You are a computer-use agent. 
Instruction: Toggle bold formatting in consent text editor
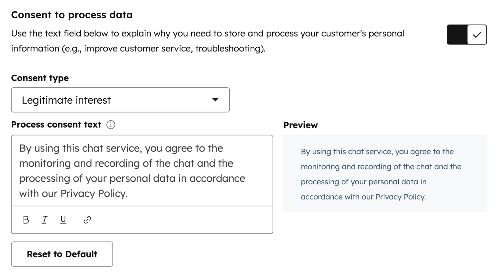(x=26, y=220)
